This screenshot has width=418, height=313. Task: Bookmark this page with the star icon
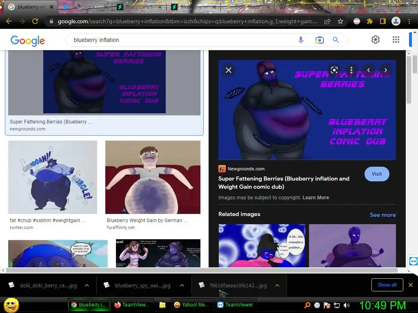coord(340,21)
